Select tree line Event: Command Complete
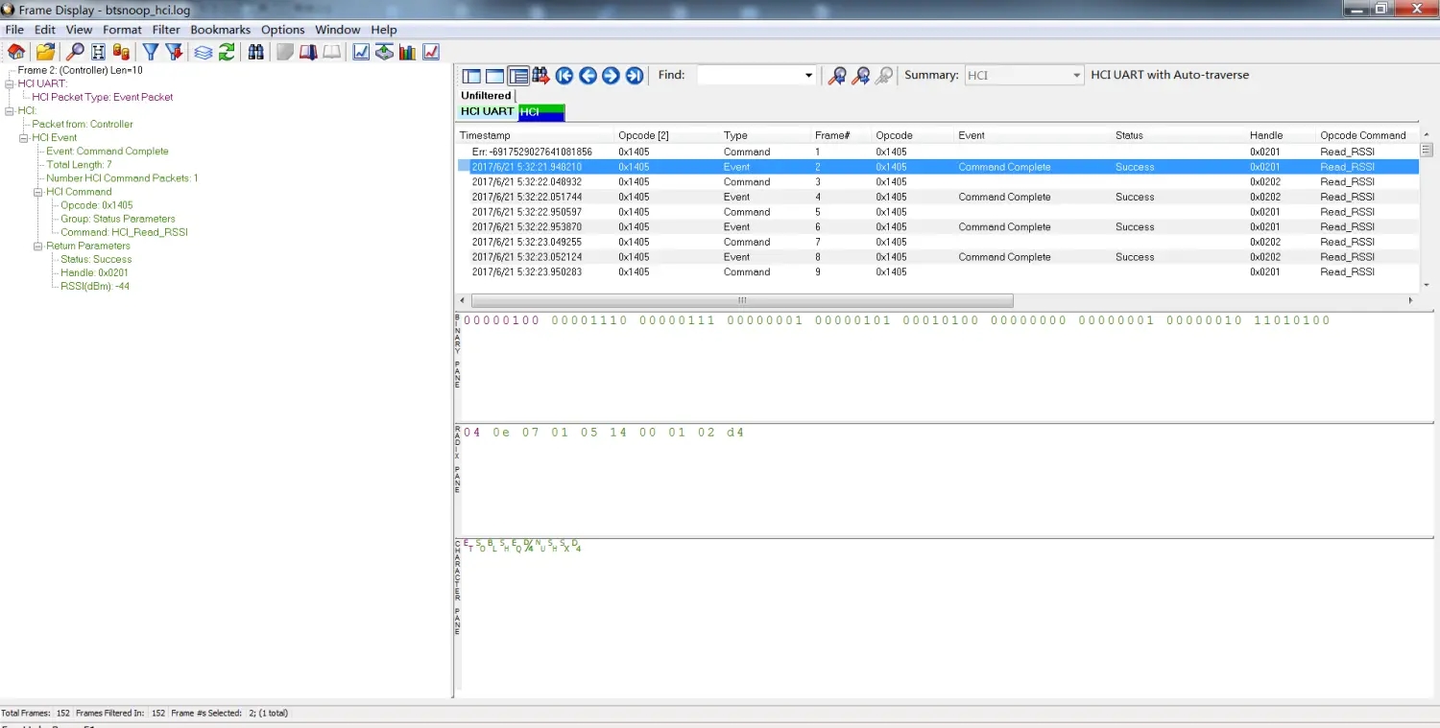This screenshot has height=728, width=1440. tap(107, 152)
